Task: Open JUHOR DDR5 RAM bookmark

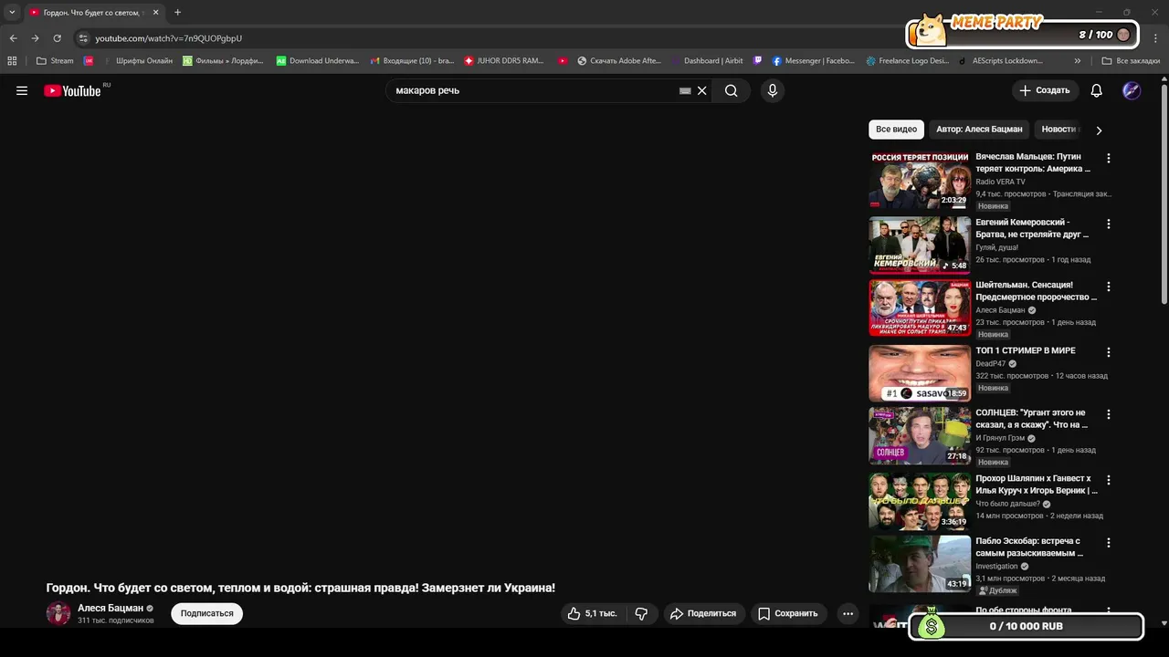Action: point(503,61)
